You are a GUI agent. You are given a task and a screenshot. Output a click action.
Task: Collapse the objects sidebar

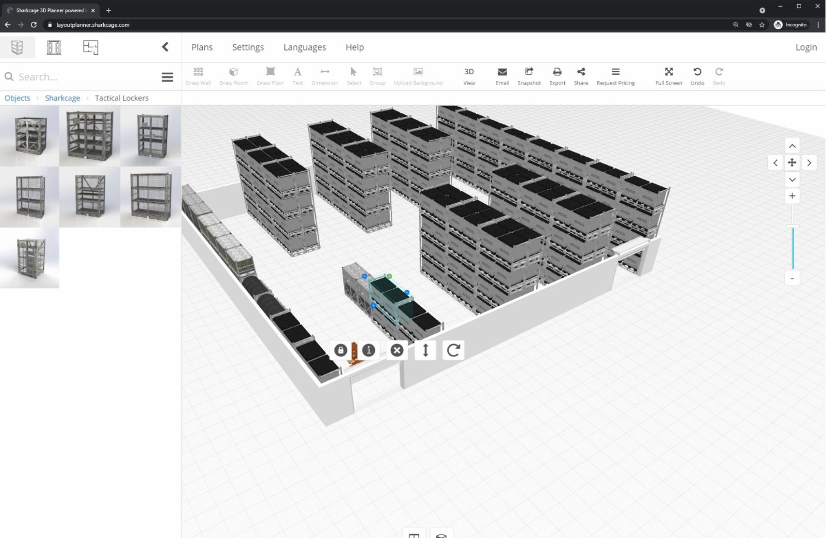coord(165,46)
